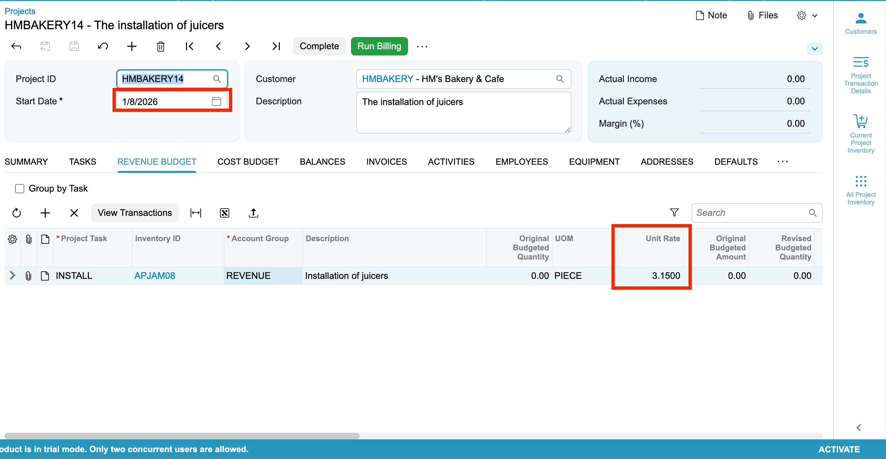Viewport: 886px width, 459px height.
Task: Open the Start Date calendar picker
Action: pyautogui.click(x=216, y=101)
